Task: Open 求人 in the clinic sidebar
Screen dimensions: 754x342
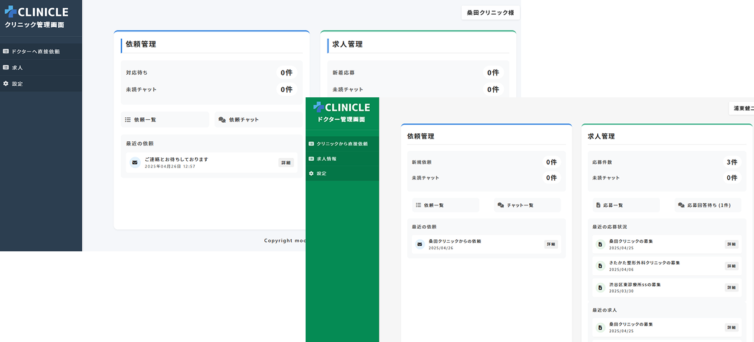Action: click(x=41, y=68)
